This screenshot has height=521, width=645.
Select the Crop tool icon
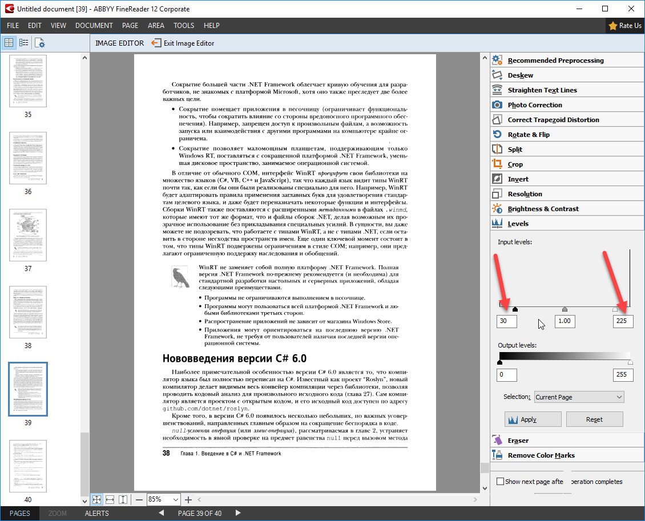click(x=497, y=164)
